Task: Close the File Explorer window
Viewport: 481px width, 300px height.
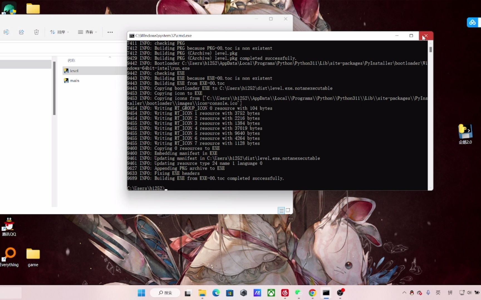Action: click(286, 19)
